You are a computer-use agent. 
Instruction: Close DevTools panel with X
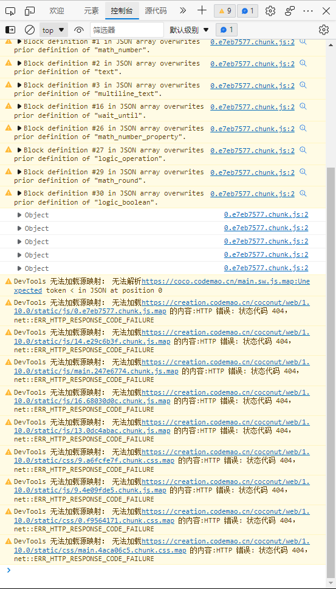pyautogui.click(x=326, y=11)
